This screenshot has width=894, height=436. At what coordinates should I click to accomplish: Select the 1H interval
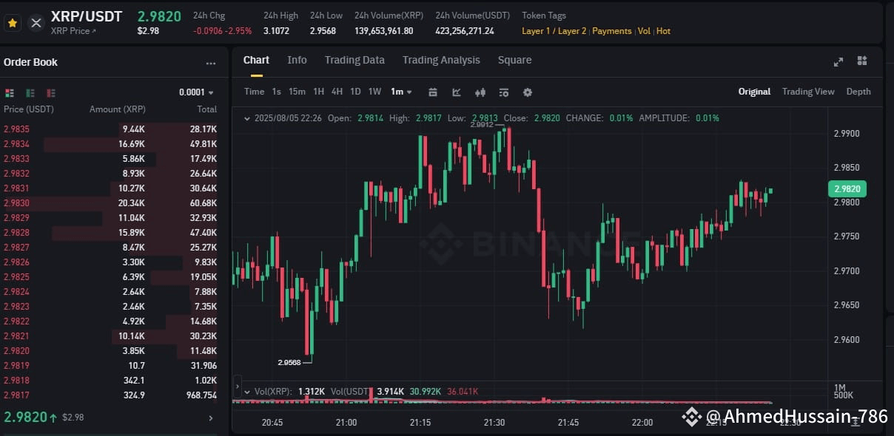pyautogui.click(x=318, y=92)
